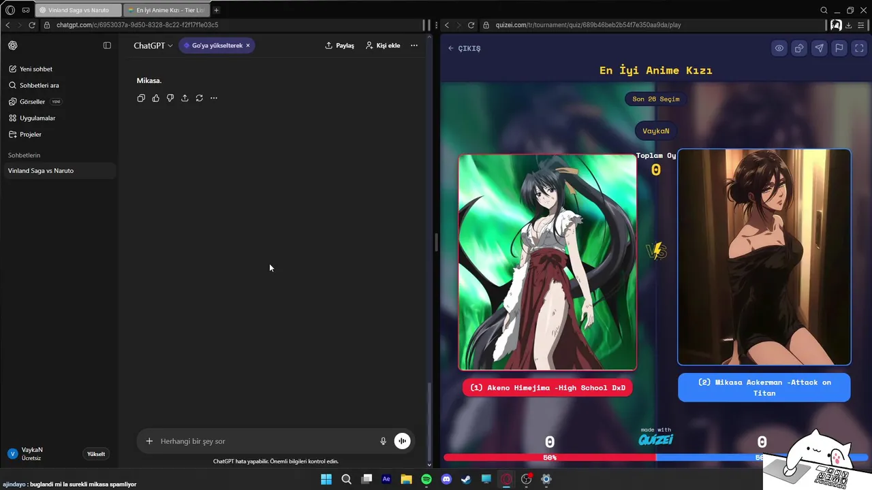Open browser search tabs magnifier

824,10
